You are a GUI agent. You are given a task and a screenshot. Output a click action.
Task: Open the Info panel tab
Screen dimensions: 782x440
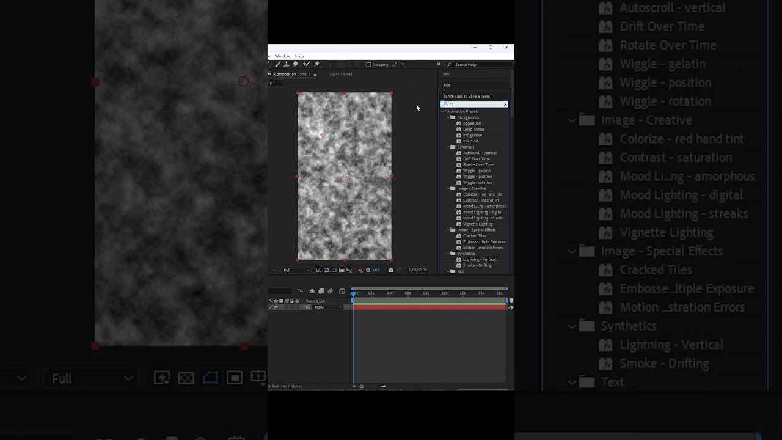[446, 74]
